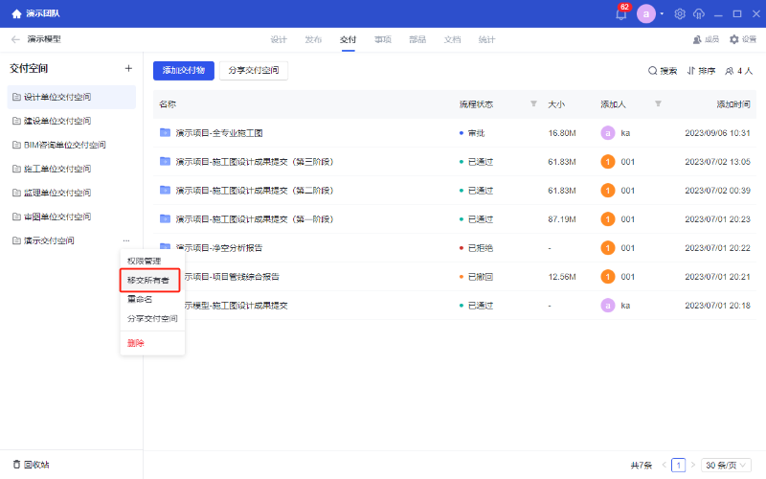This screenshot has width=766, height=479.
Task: Expand the dropdown arrow next to avatar
Action: click(662, 13)
